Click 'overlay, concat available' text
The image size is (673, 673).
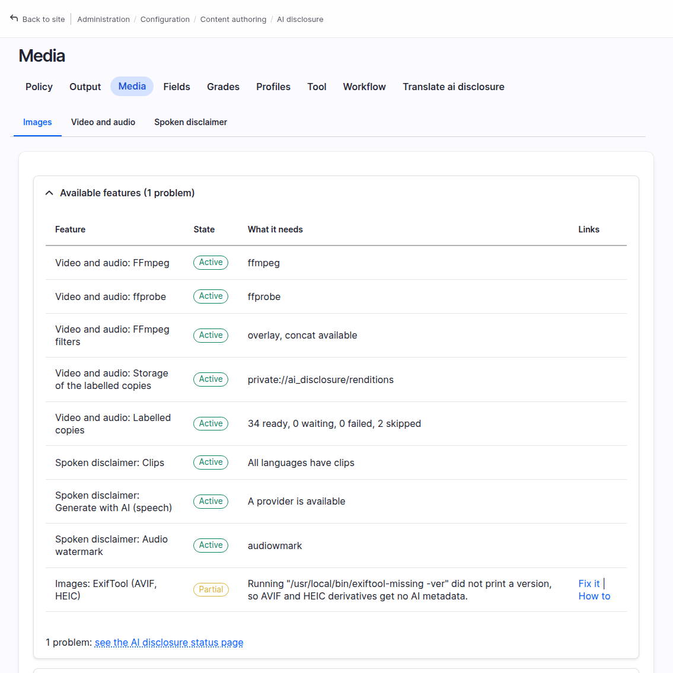click(x=302, y=336)
